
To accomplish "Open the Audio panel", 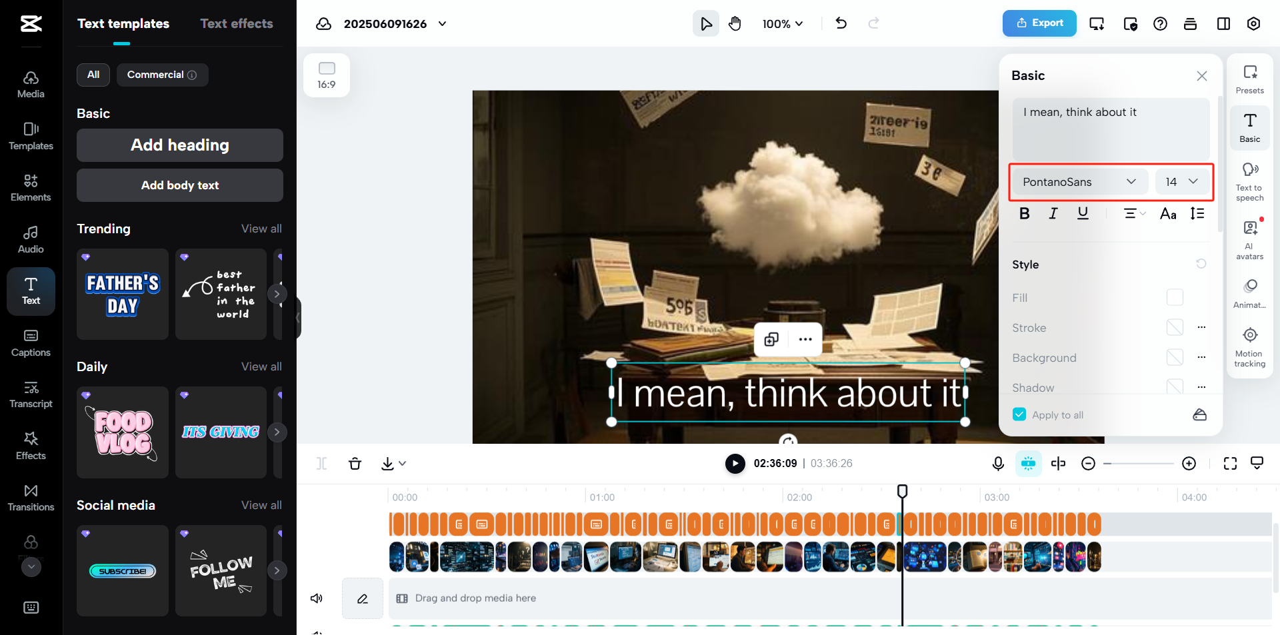I will coord(31,240).
